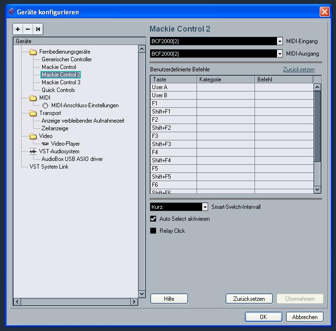Click the reset-to-first arrow icon beside minus
Viewport: 336px width, 331px height.
pos(38,29)
